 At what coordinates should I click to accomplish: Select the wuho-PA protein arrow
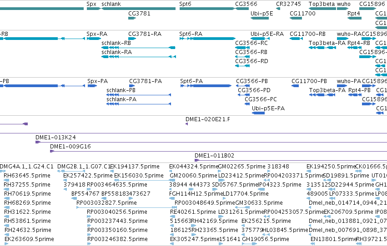point(341,86)
